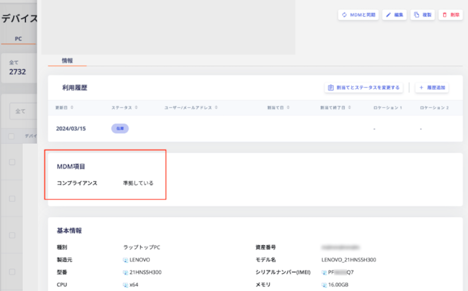Click the red trash icon for 削除
The image size is (468, 291).
(x=445, y=14)
